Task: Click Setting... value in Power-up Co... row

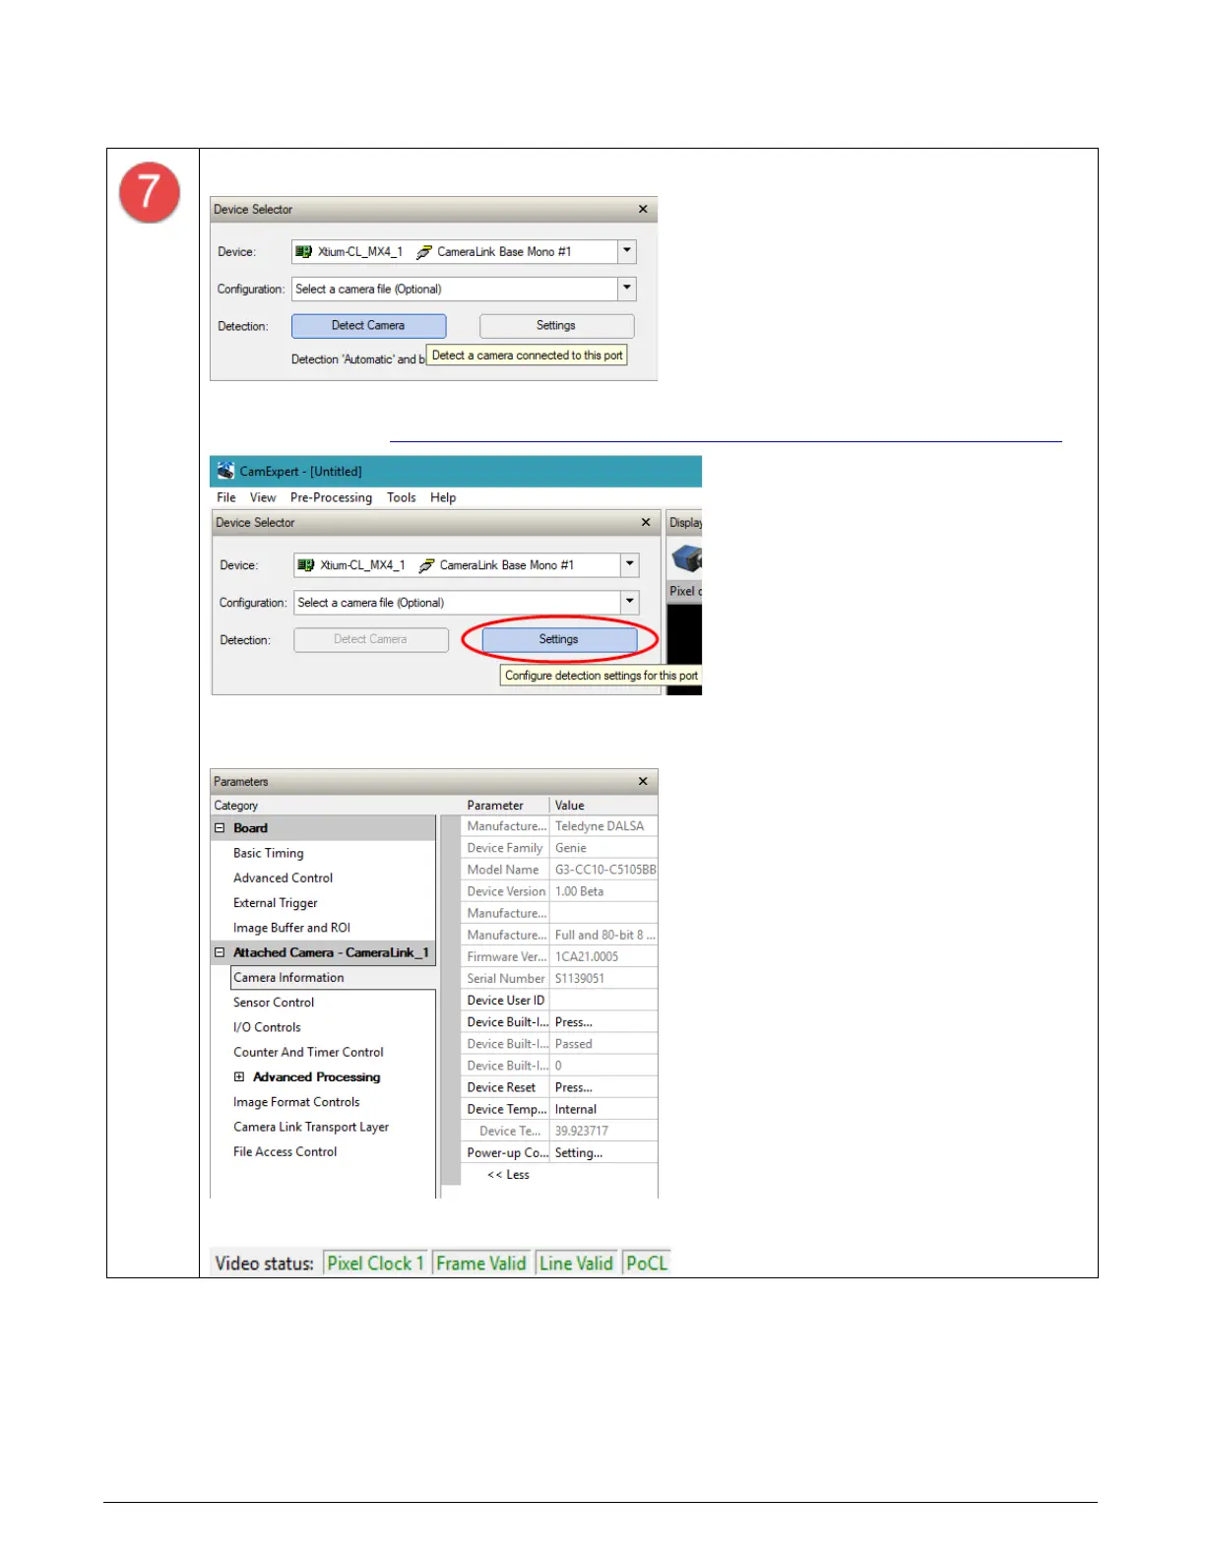Action: pos(603,1152)
